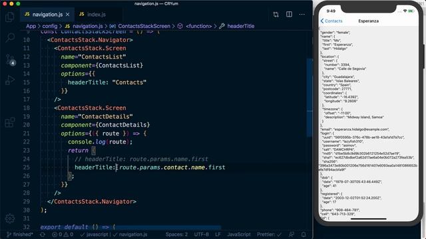This screenshot has width=426, height=239.
Task: Open notifications bell in status bar
Action: coord(304,234)
